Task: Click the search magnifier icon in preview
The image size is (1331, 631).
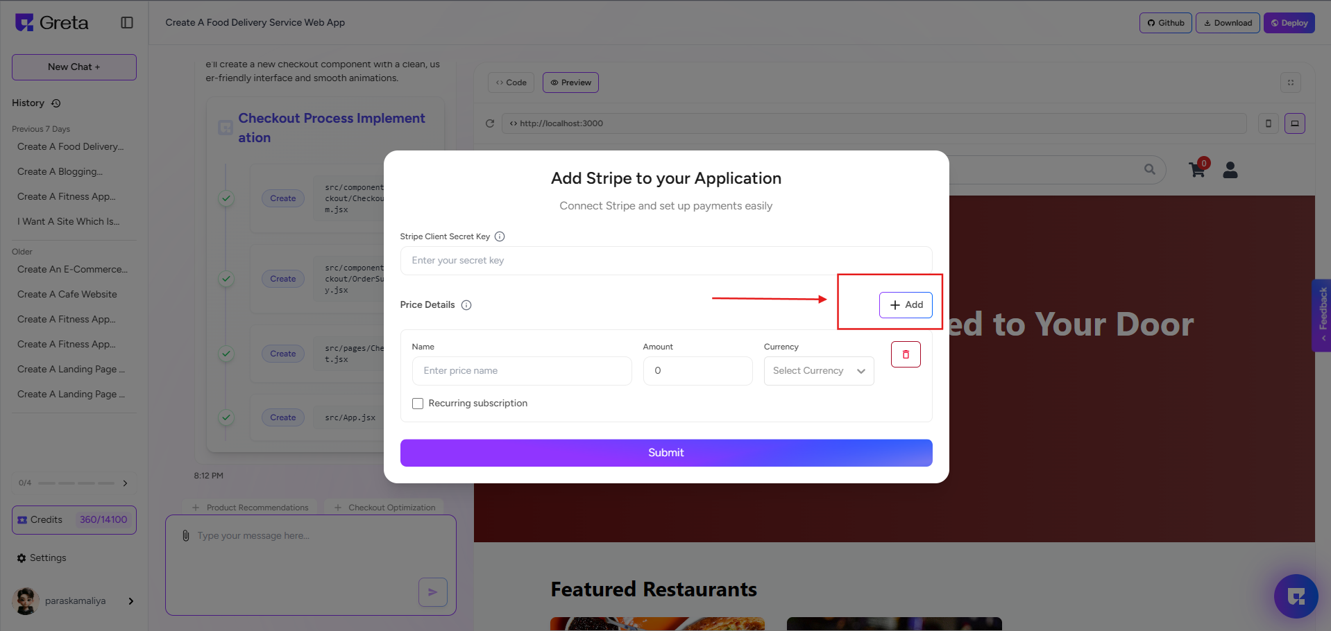Action: pyautogui.click(x=1150, y=169)
